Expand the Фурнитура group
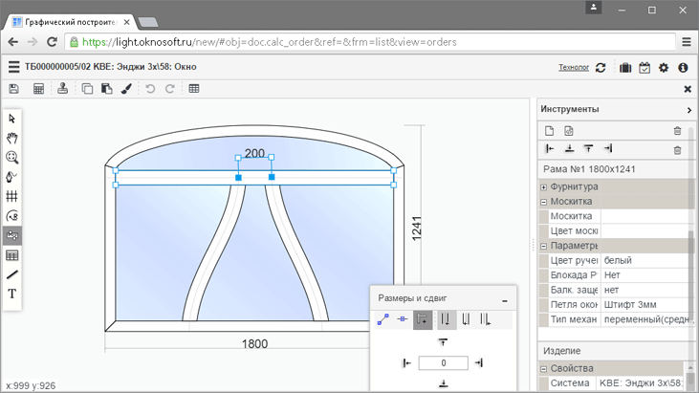 click(543, 187)
